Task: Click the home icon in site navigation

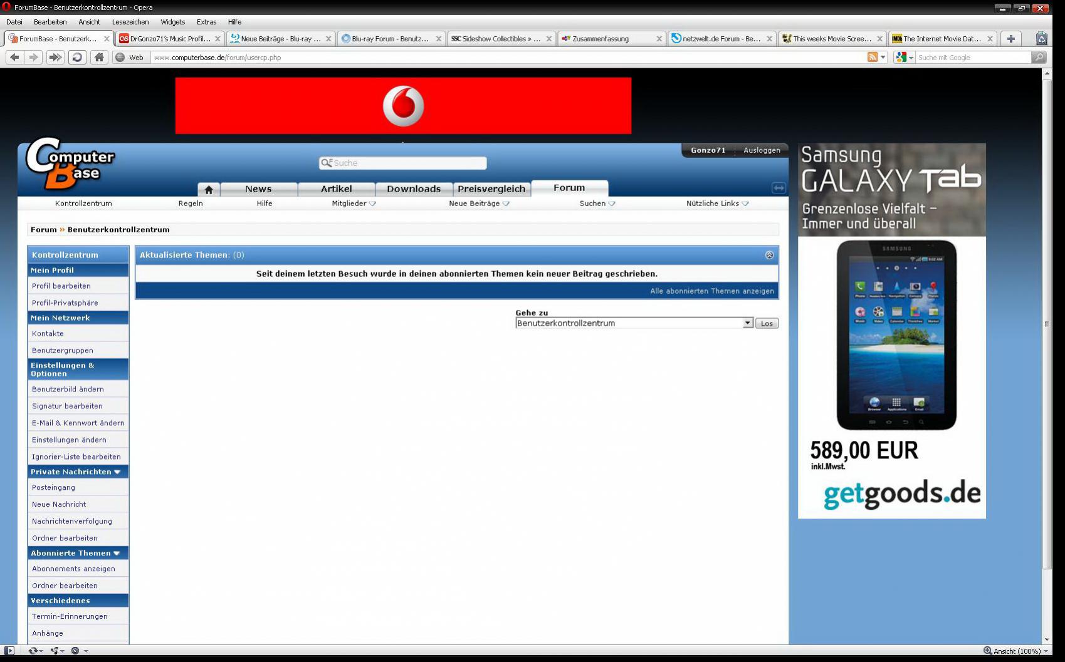Action: point(209,189)
